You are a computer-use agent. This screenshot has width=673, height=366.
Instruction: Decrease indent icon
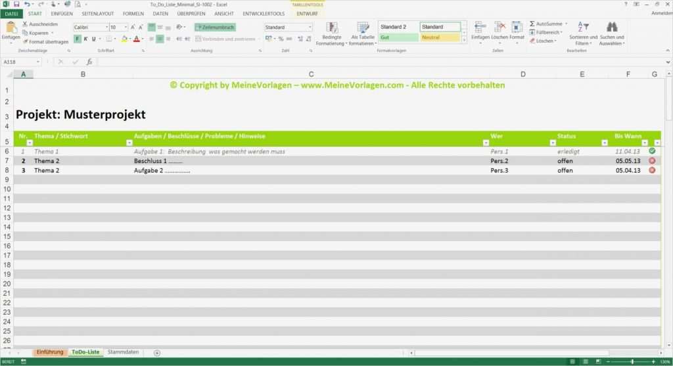179,39
